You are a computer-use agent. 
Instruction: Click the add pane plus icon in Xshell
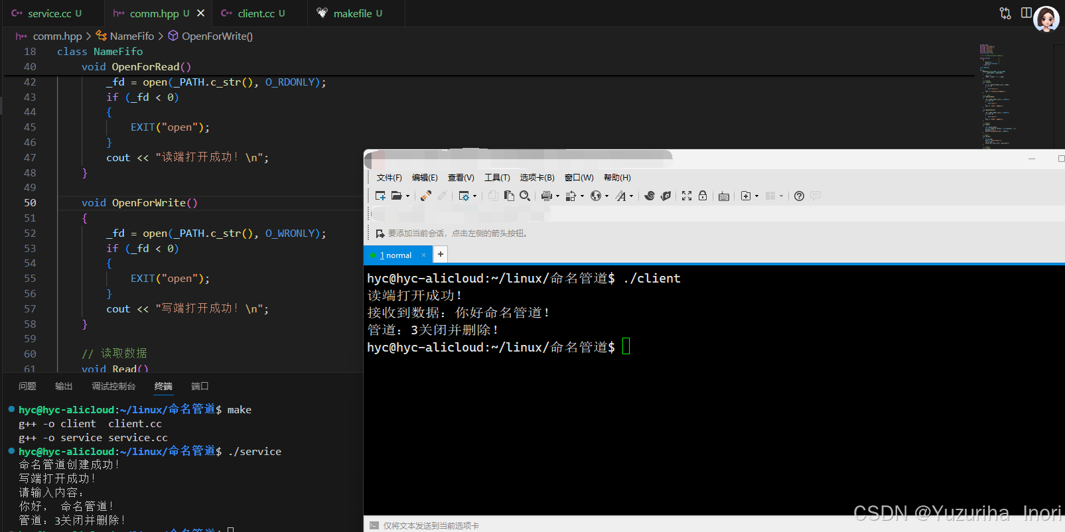coord(746,196)
